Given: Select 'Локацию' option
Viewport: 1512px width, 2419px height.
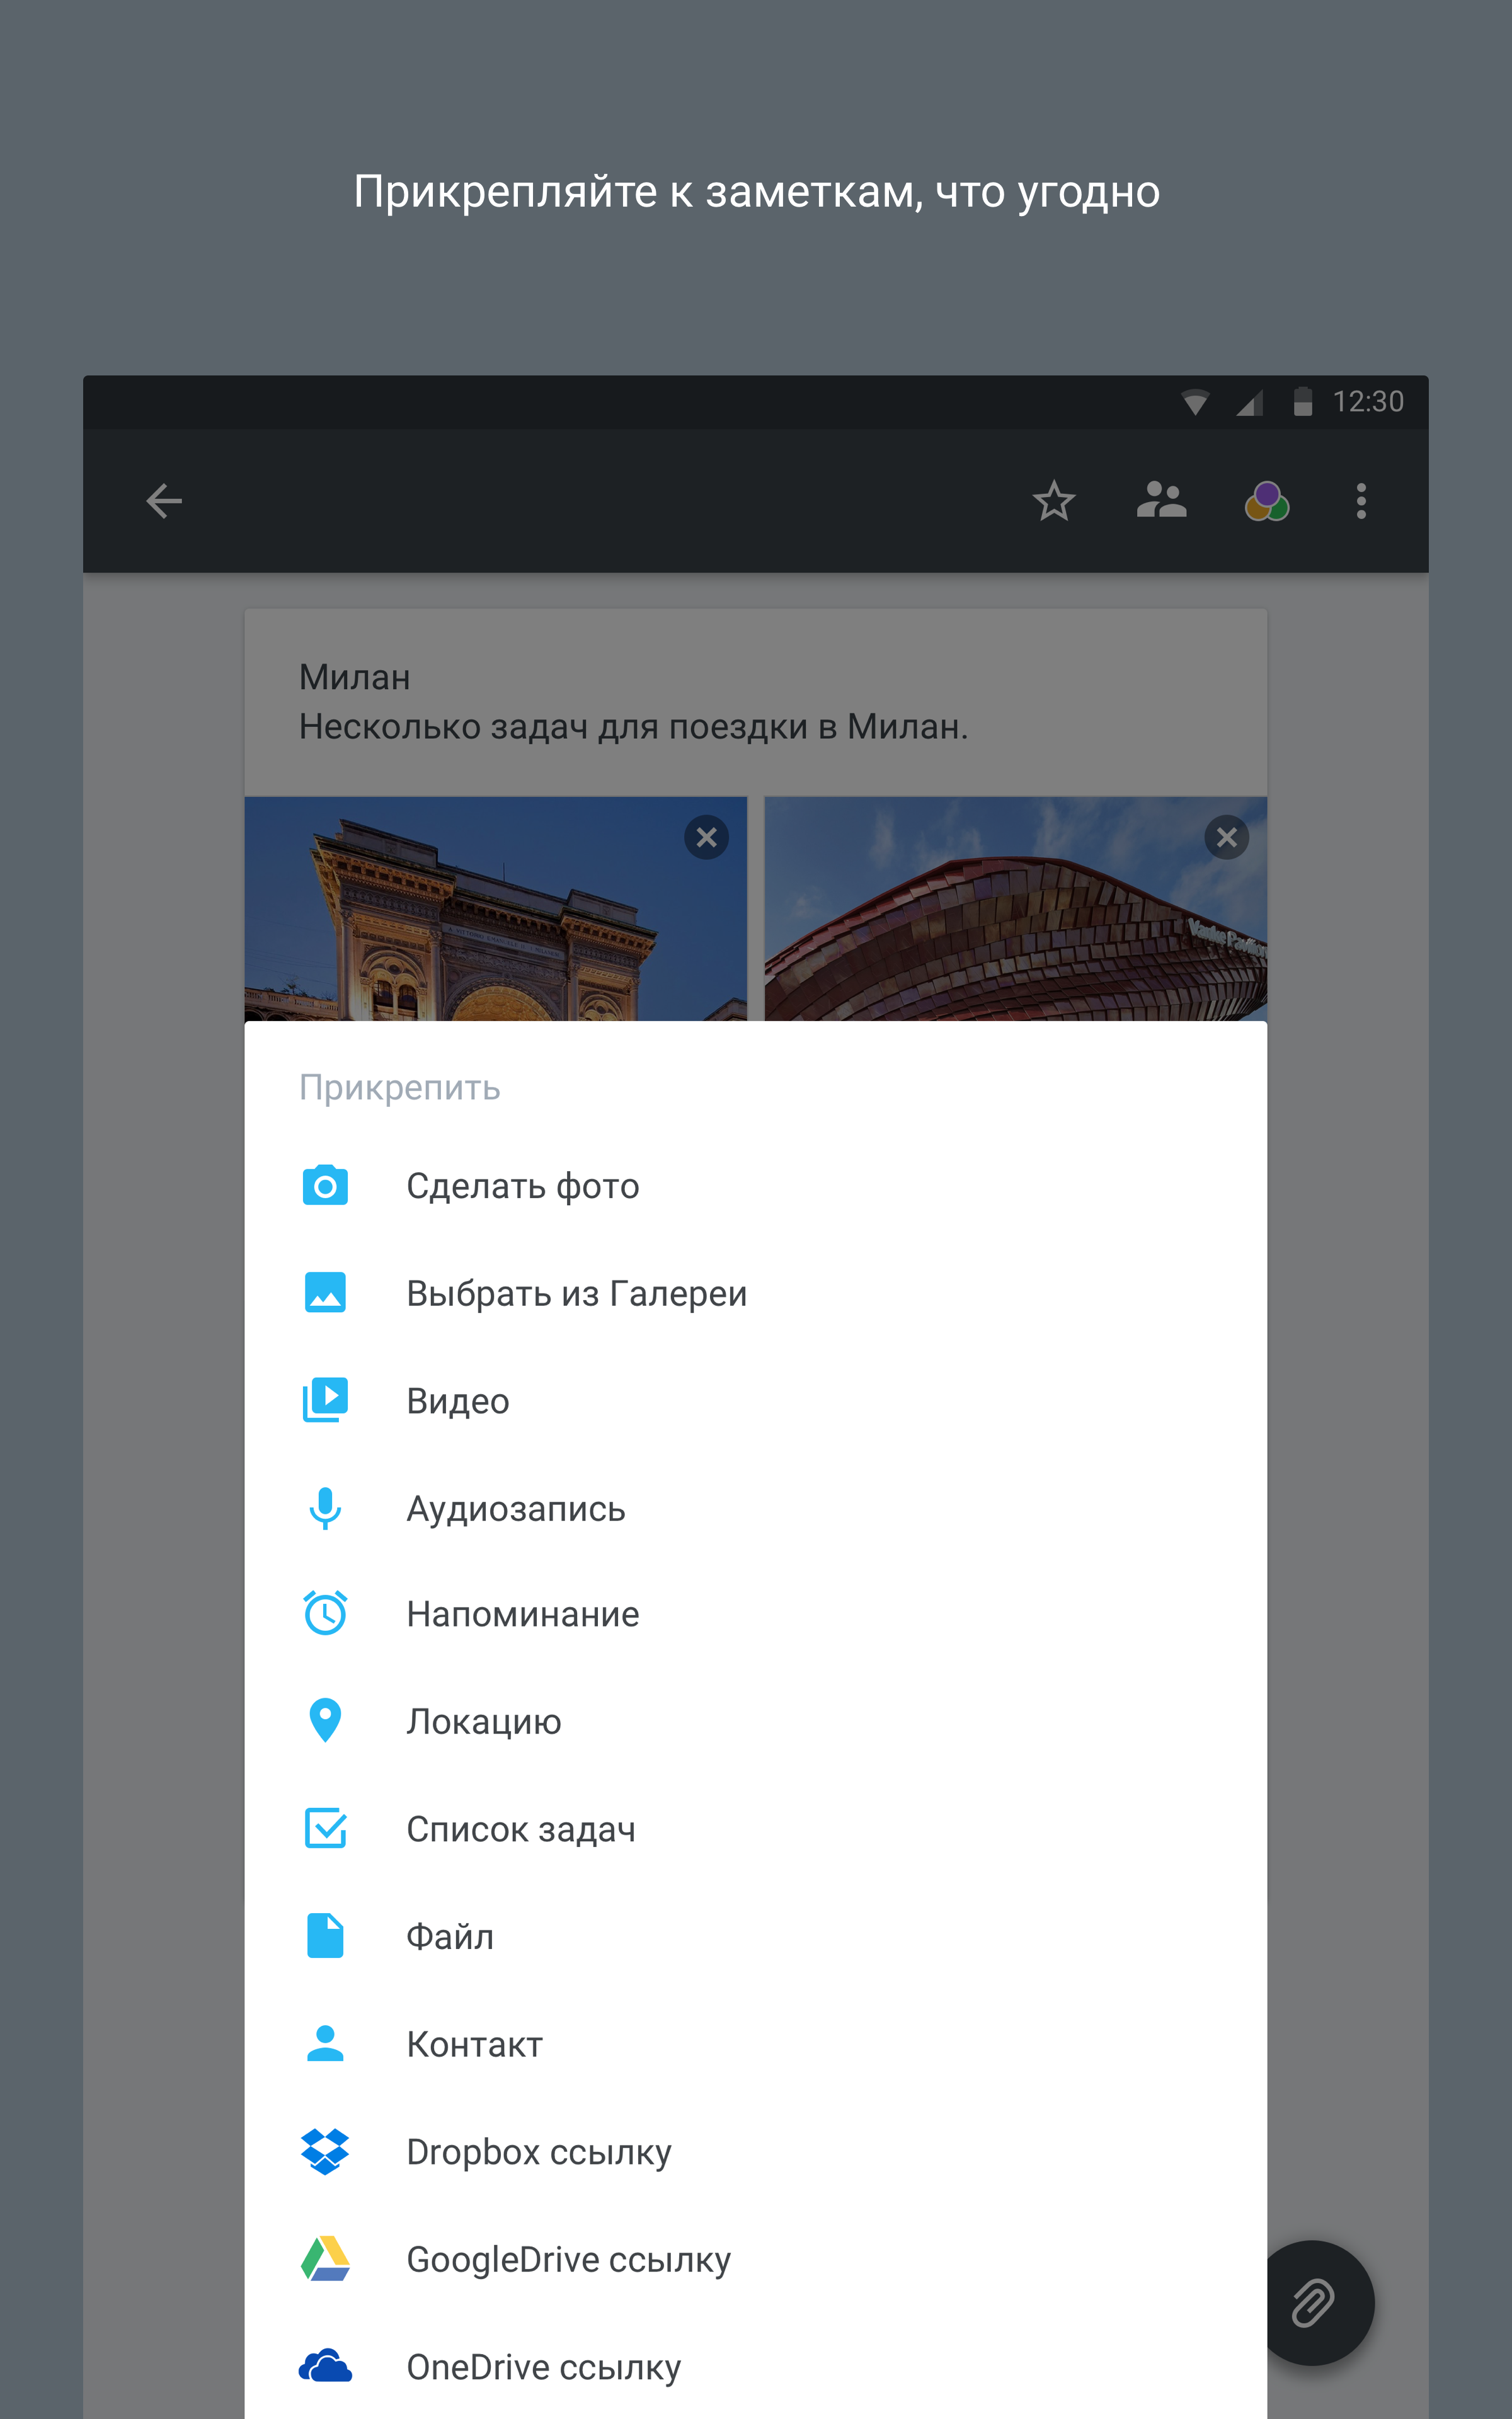Looking at the screenshot, I should 755,1721.
